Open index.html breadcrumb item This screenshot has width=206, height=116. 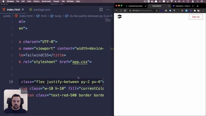(x=26, y=16)
